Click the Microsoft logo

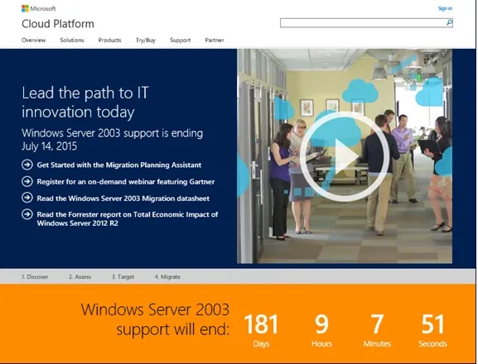pos(39,8)
